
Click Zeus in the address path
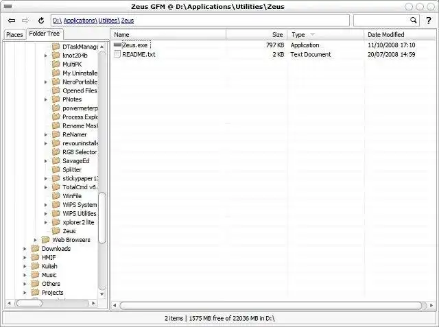pyautogui.click(x=128, y=21)
